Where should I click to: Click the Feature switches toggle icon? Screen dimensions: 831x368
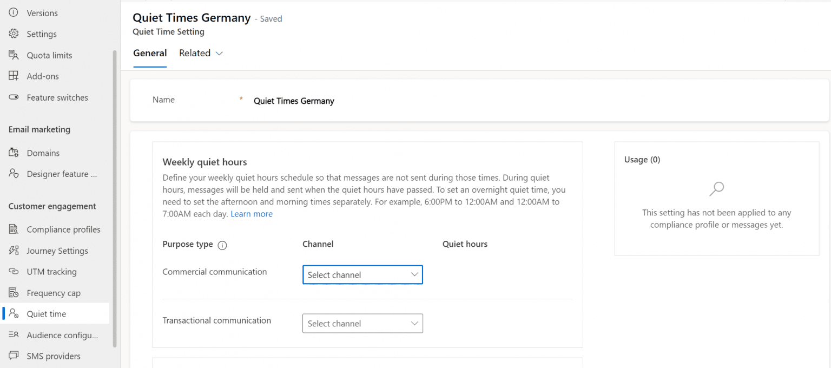tap(14, 97)
